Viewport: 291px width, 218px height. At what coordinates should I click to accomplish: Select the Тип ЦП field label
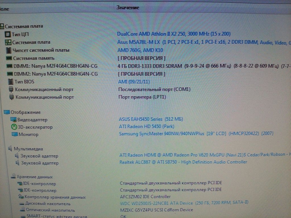click(20, 34)
